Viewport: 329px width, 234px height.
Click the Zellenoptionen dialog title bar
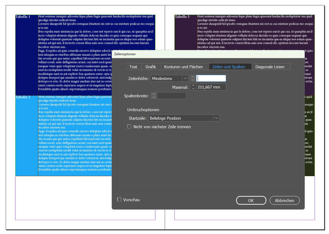pyautogui.click(x=208, y=54)
